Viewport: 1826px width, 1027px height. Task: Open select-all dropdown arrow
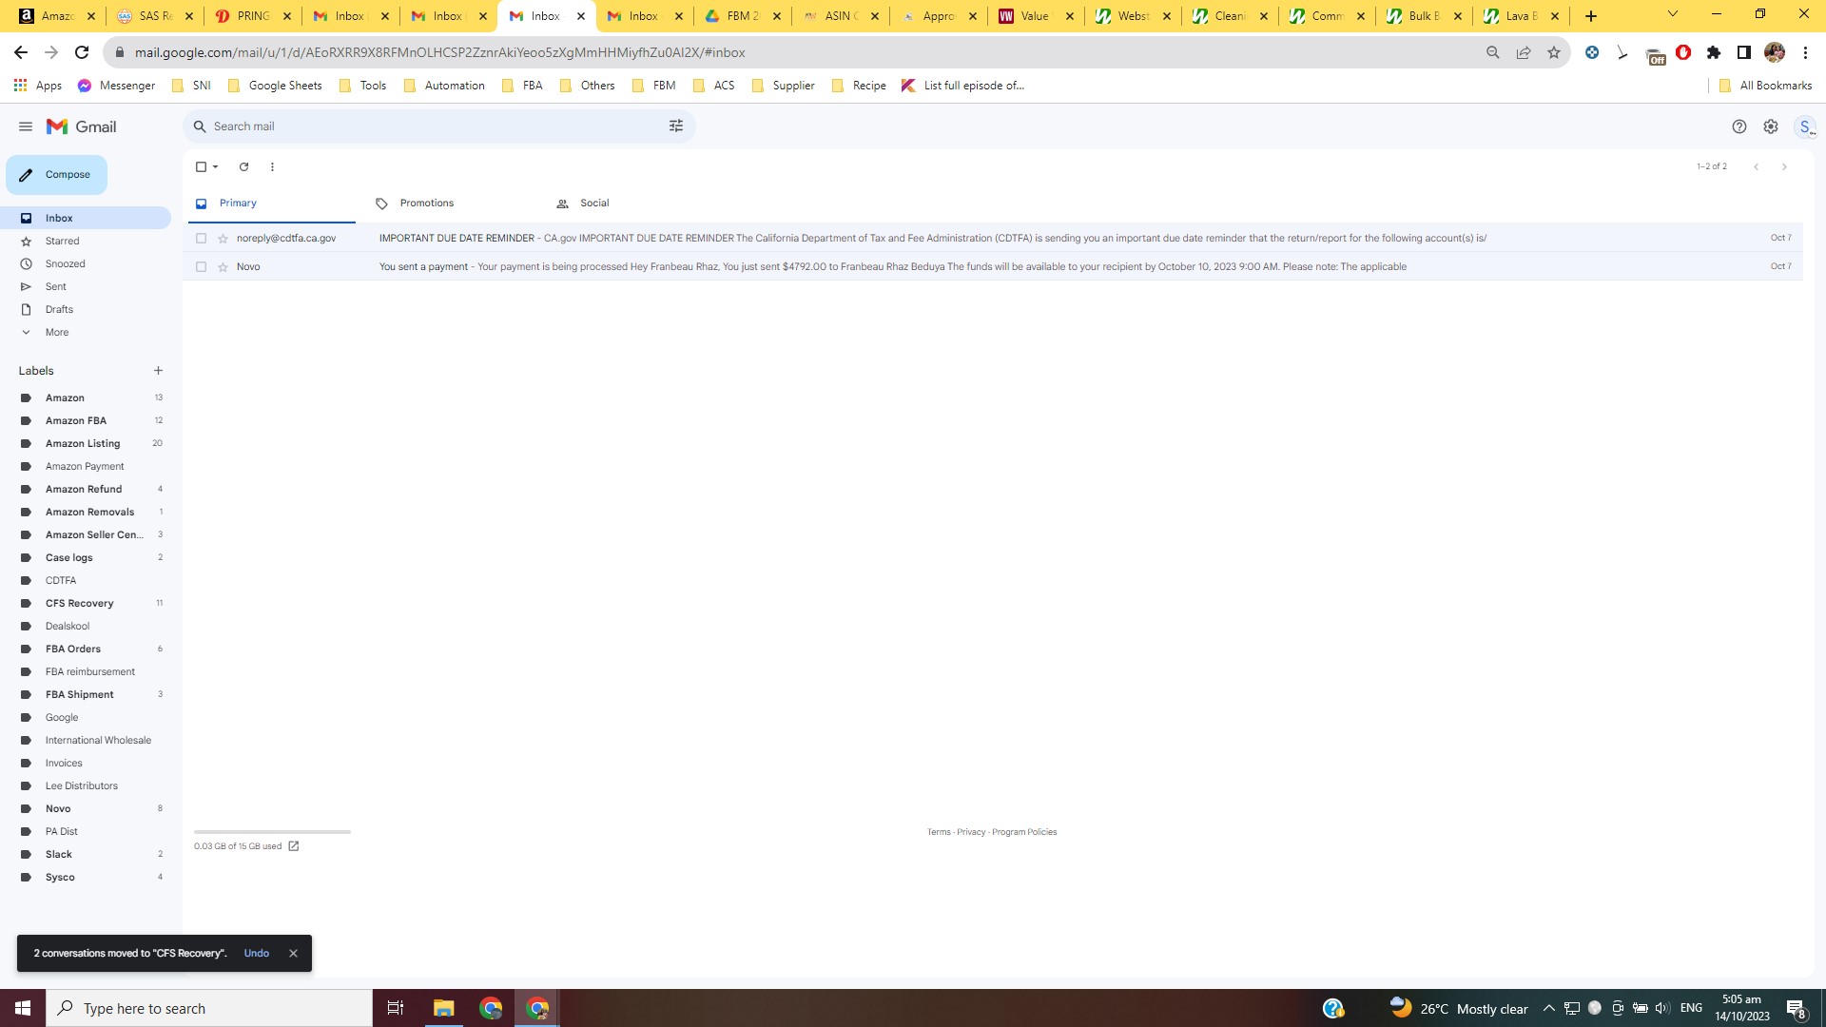point(216,166)
